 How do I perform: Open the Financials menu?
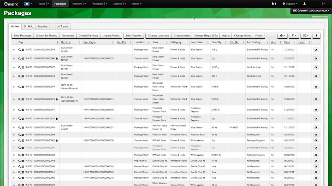tap(99, 4)
